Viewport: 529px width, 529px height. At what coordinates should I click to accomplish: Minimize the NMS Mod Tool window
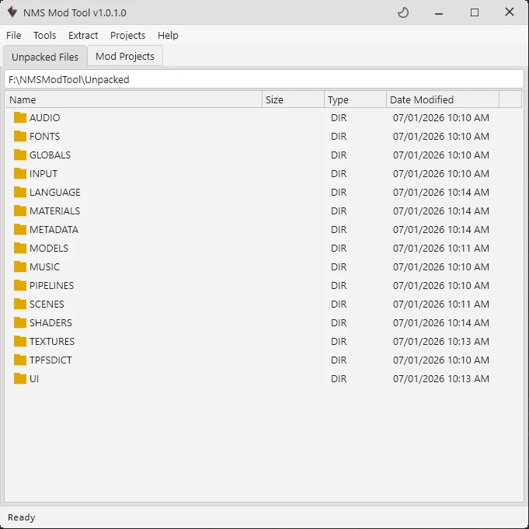coord(439,13)
